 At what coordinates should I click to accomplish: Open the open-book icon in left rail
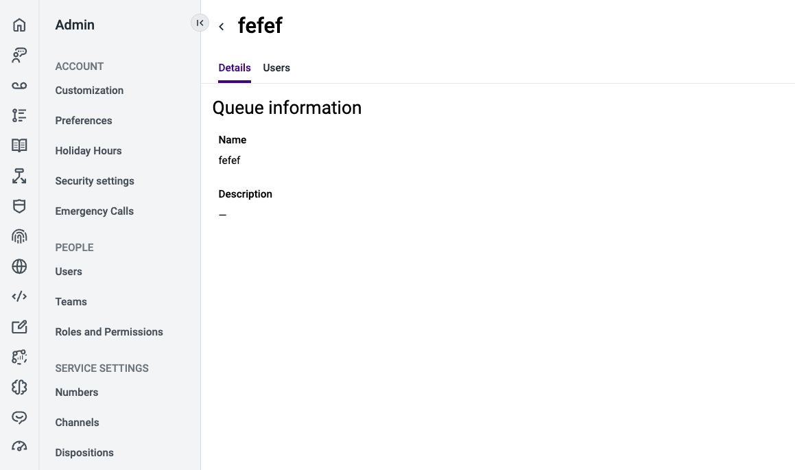point(19,145)
